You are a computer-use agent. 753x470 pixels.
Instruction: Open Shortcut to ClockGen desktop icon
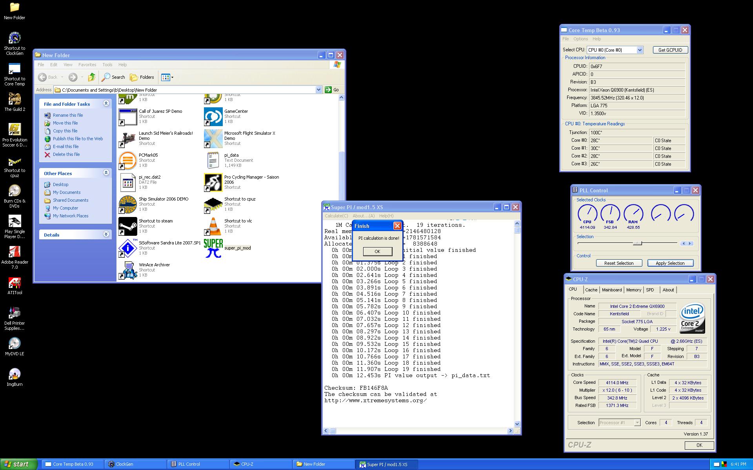tap(15, 43)
